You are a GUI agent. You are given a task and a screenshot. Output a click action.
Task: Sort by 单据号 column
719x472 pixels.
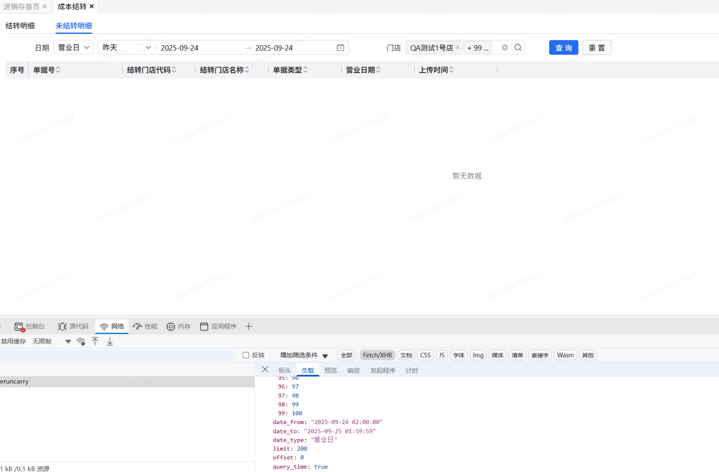(x=58, y=70)
